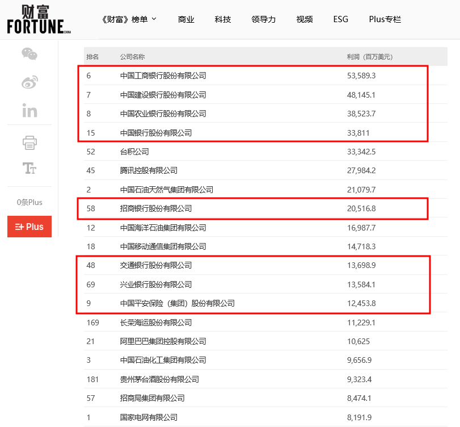Open the 商业 menu item
Screen dimensions: 460x427
(186, 19)
